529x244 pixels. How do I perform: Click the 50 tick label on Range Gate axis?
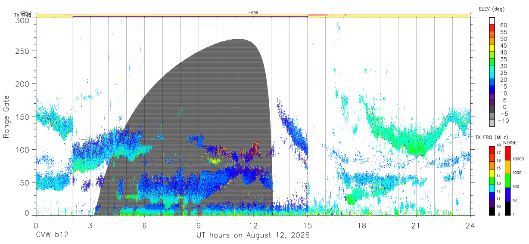click(x=25, y=182)
